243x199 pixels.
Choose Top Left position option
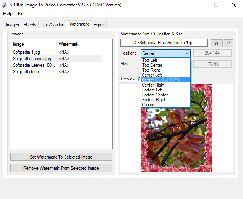click(x=166, y=60)
